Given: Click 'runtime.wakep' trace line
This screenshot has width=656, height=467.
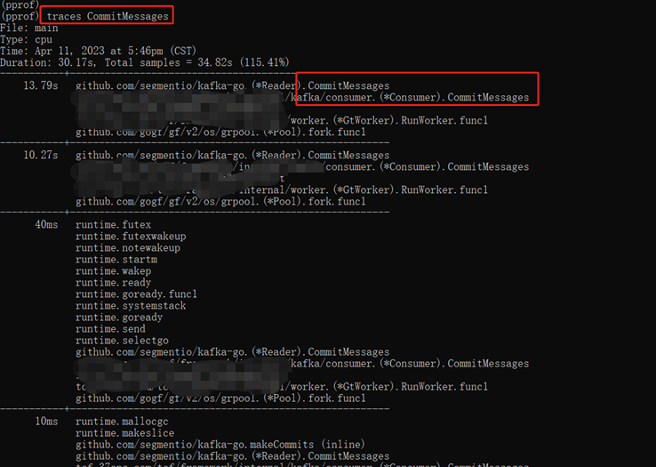Looking at the screenshot, I should [x=114, y=271].
